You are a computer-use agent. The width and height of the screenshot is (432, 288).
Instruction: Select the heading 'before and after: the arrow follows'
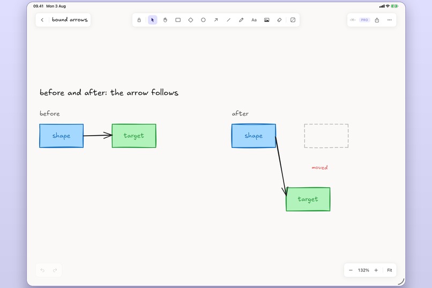click(x=109, y=92)
